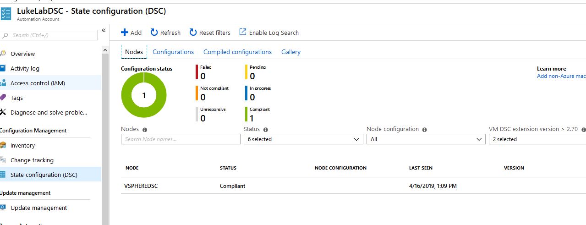Click the Refresh circular arrow icon
The image size is (586, 225).
[154, 33]
